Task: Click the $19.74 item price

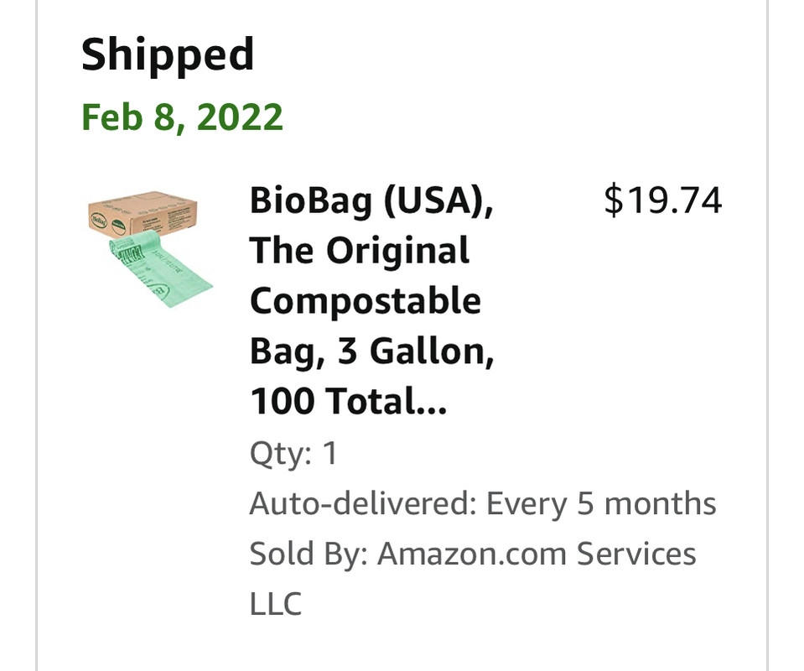Action: click(663, 200)
